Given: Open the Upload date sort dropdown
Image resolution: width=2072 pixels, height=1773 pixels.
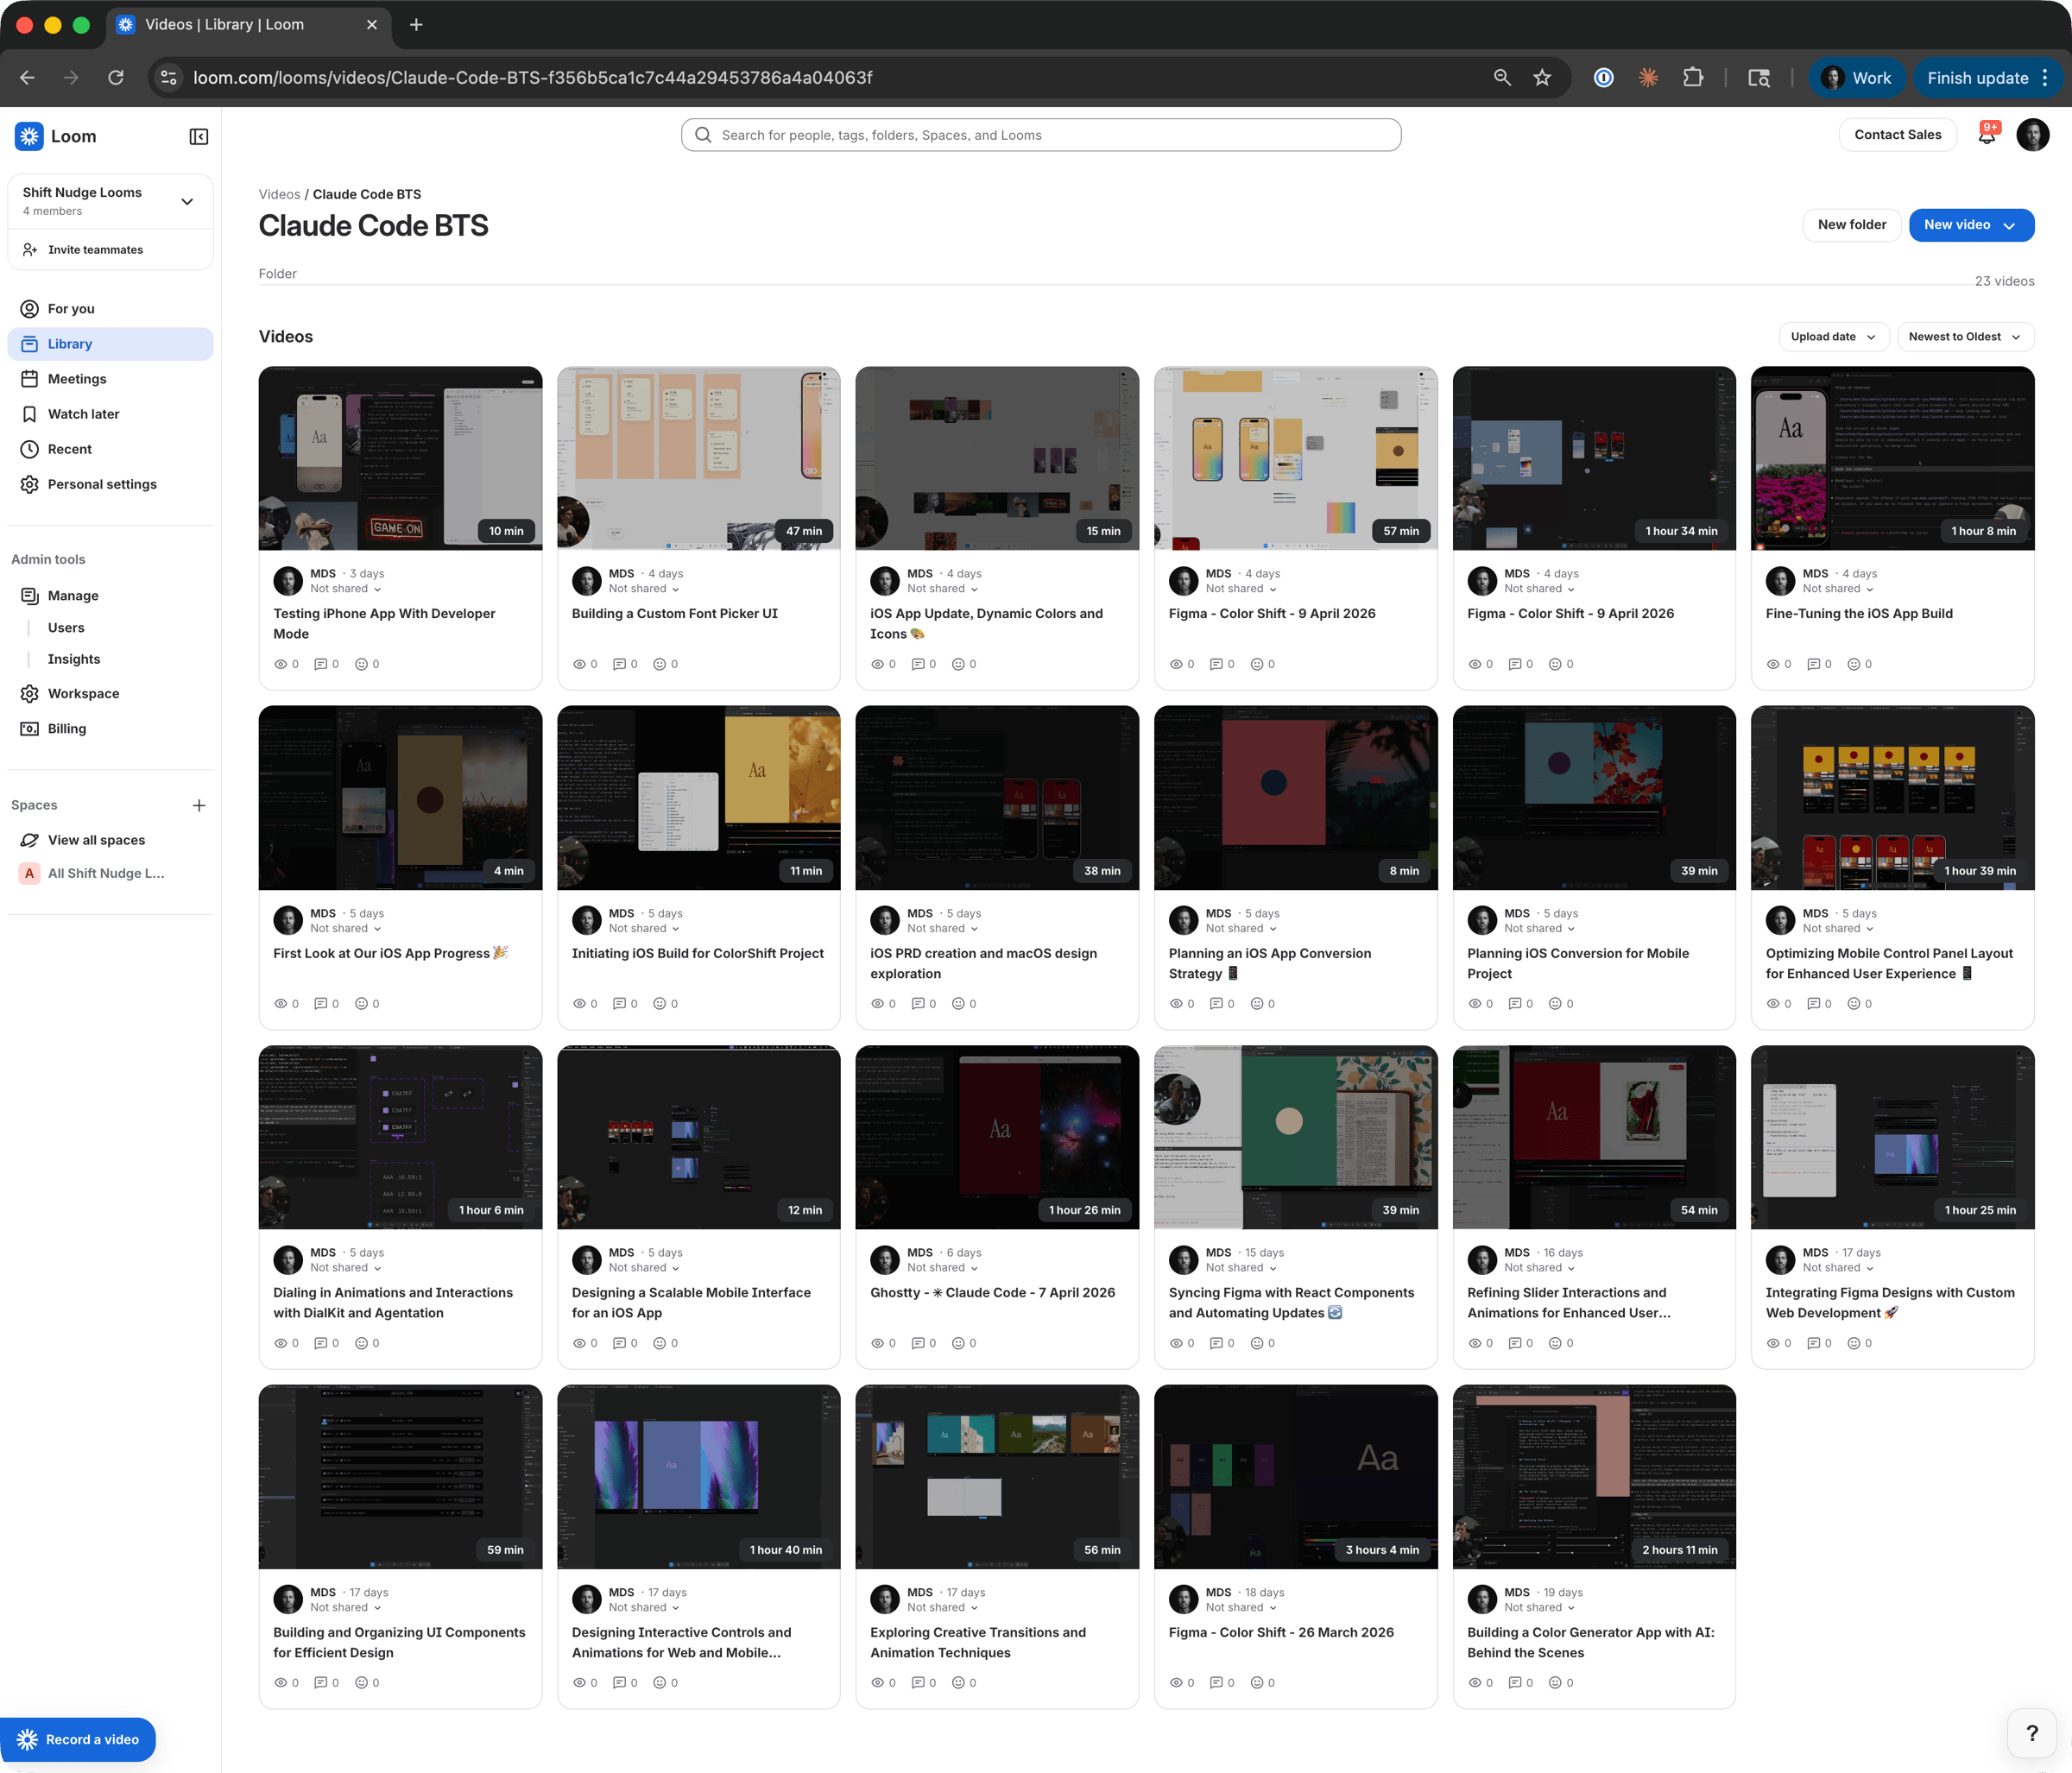Looking at the screenshot, I should click(x=1833, y=337).
